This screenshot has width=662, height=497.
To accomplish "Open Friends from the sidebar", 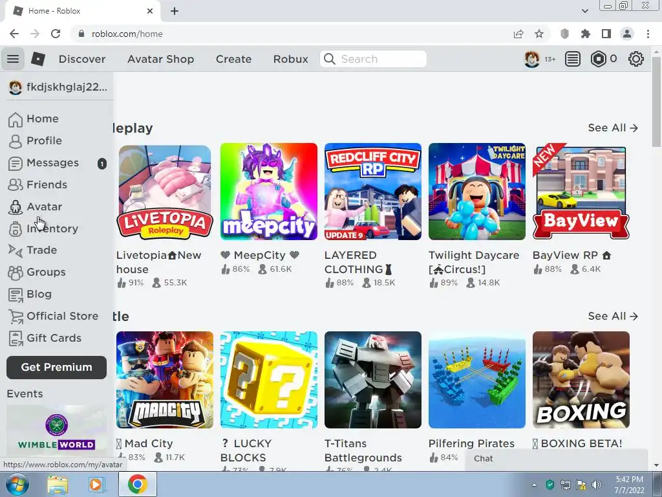I will [x=37, y=184].
